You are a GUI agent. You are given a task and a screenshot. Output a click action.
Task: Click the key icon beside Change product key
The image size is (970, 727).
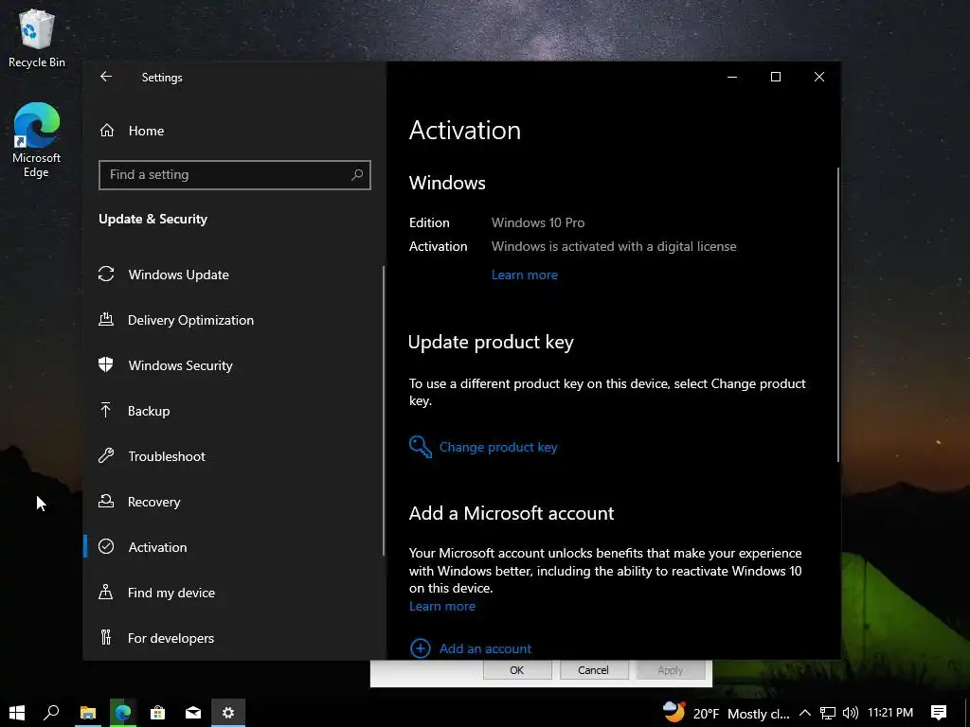[420, 447]
